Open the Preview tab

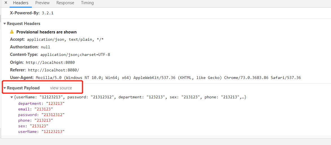[42, 3]
